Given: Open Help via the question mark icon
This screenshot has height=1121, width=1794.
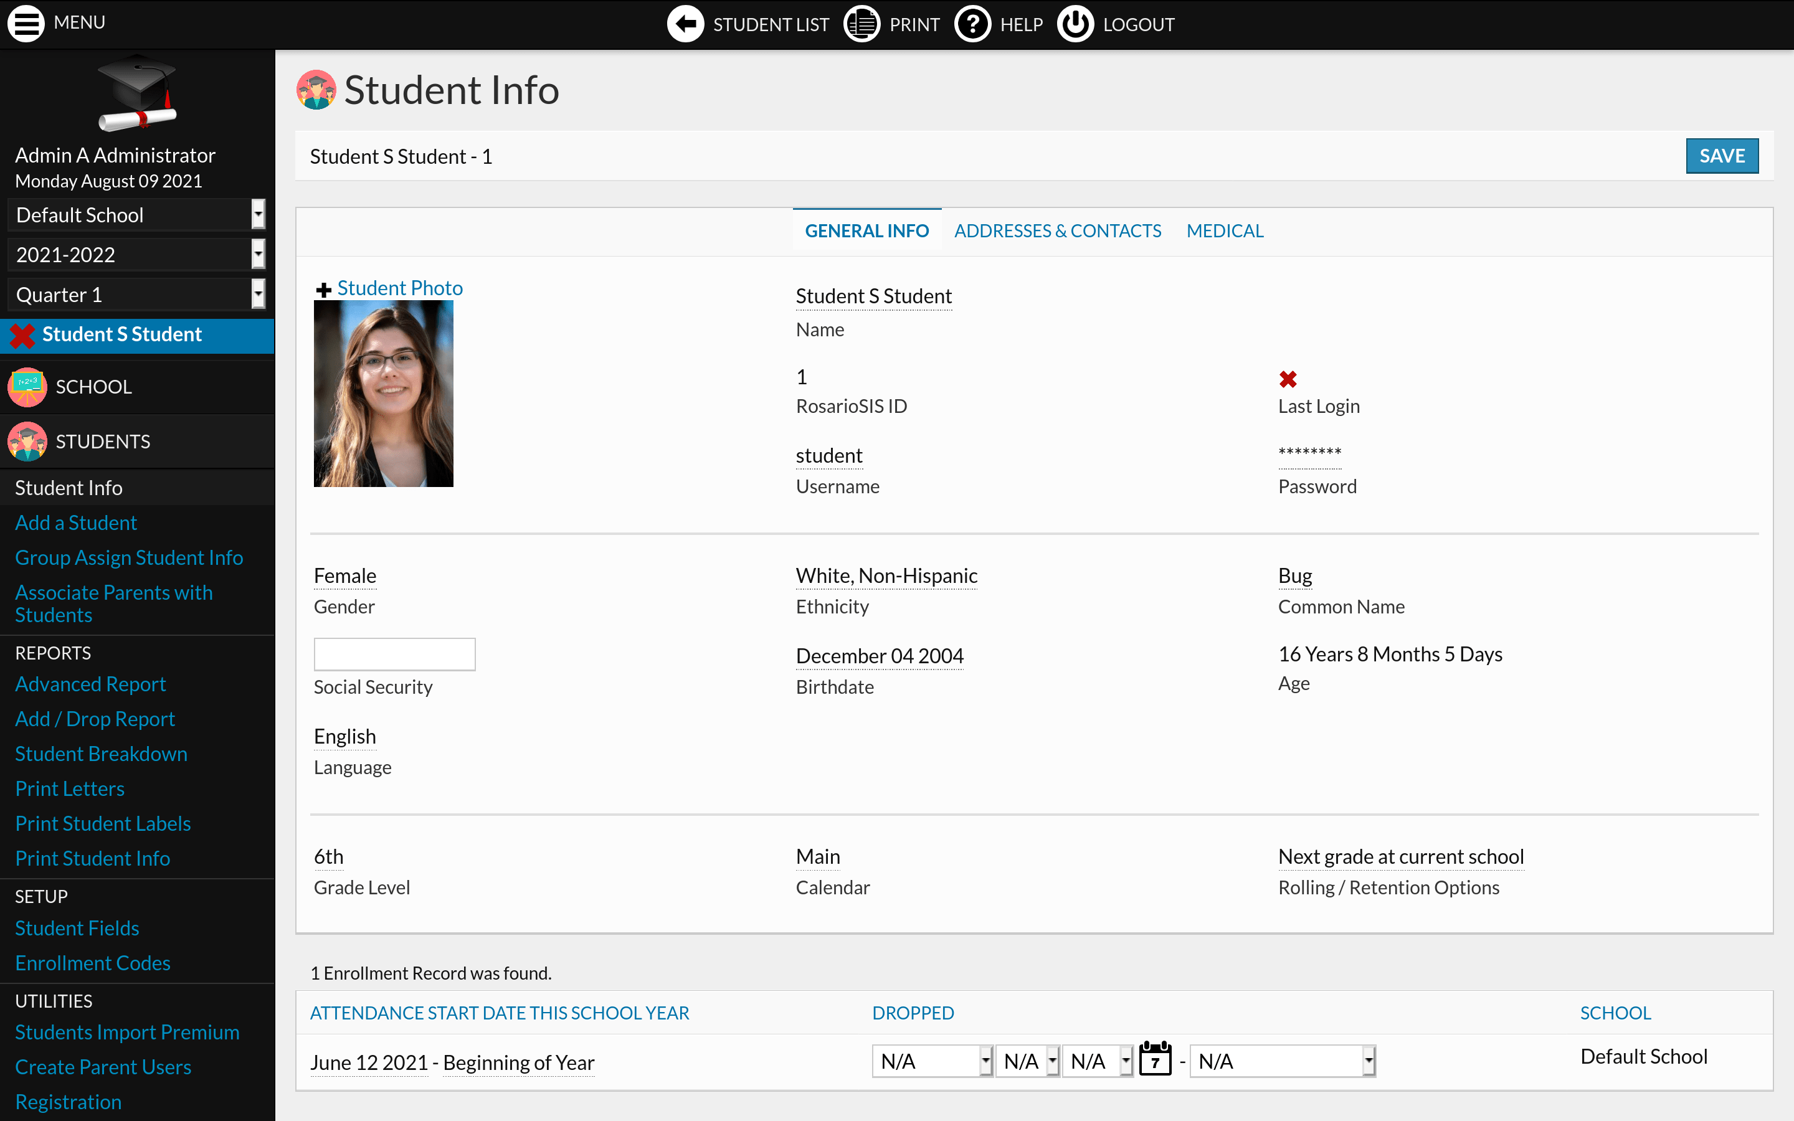Looking at the screenshot, I should click(x=972, y=24).
